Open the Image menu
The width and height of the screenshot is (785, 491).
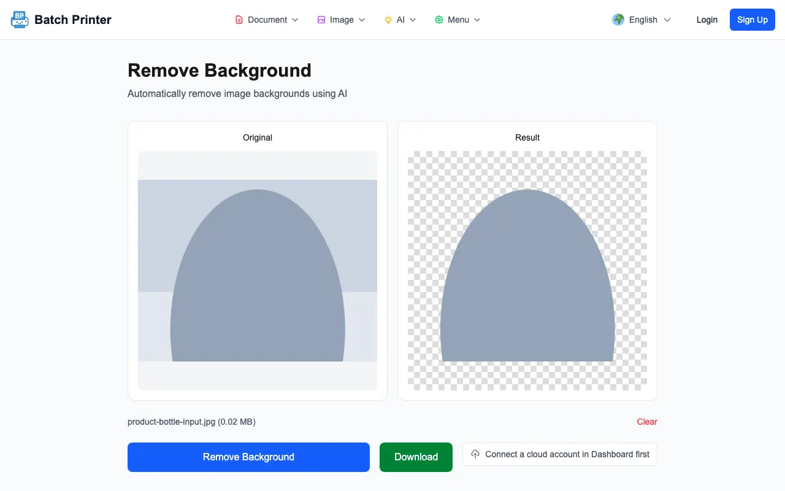tap(341, 20)
